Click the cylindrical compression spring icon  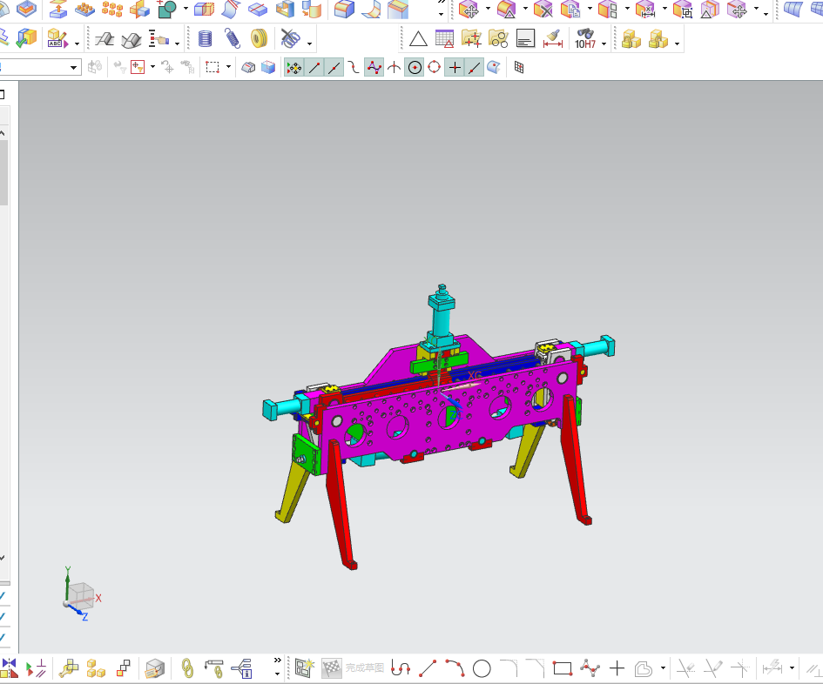(x=205, y=39)
